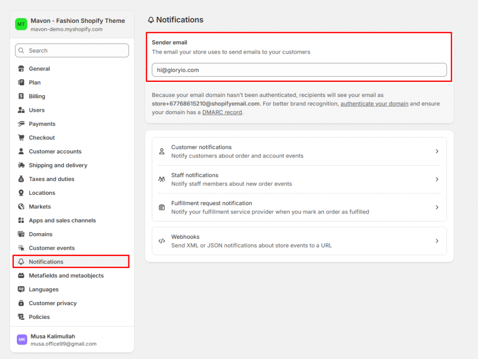This screenshot has width=478, height=359.
Task: Select Languages in settings sidebar
Action: pos(43,290)
